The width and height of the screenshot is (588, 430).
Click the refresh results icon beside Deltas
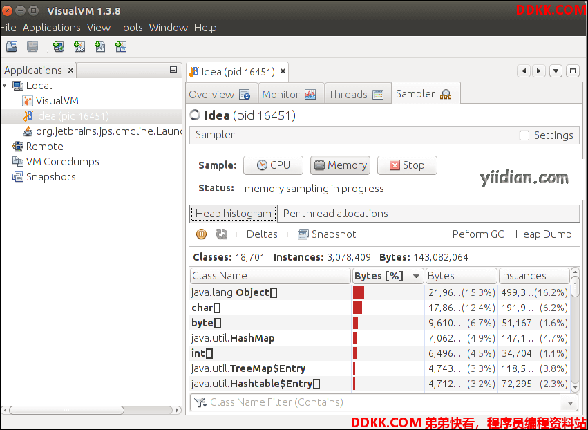(222, 234)
